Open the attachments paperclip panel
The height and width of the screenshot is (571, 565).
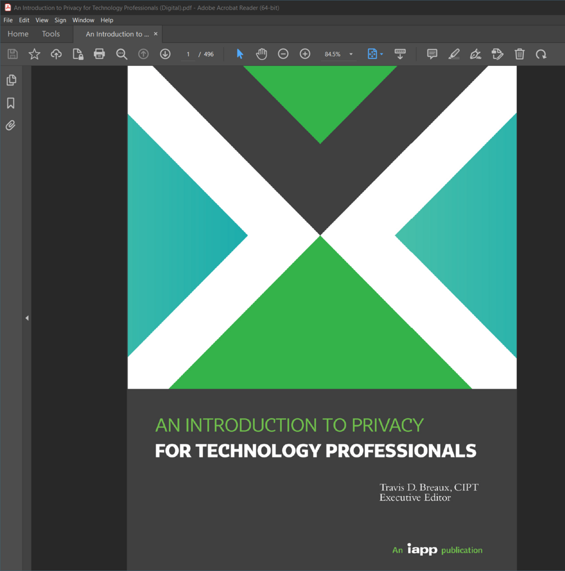click(x=11, y=125)
